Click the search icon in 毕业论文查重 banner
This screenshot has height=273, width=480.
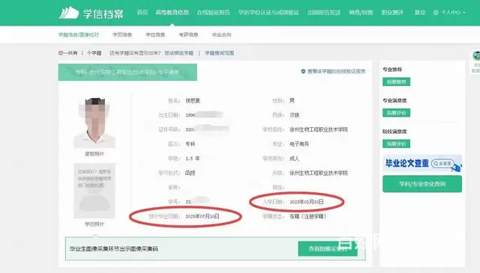pyautogui.click(x=436, y=164)
